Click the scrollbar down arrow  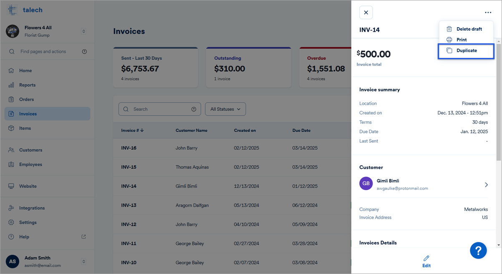click(499, 245)
